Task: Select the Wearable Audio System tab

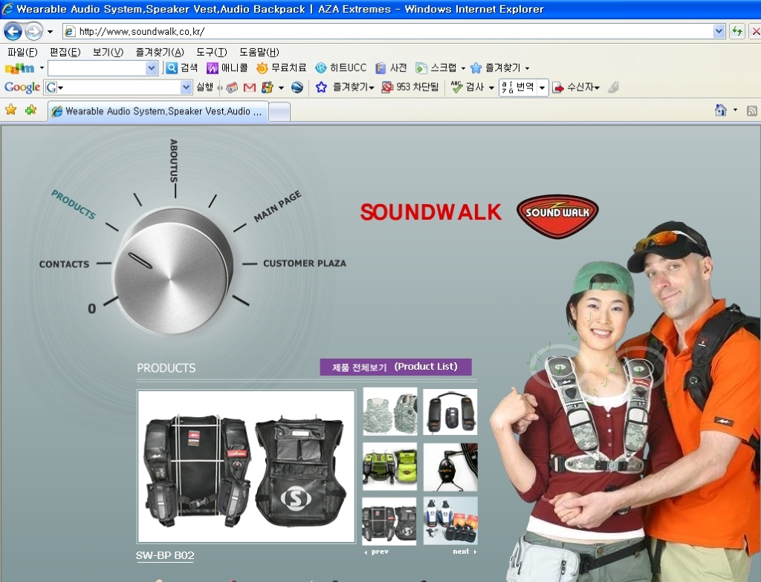Action: point(158,111)
